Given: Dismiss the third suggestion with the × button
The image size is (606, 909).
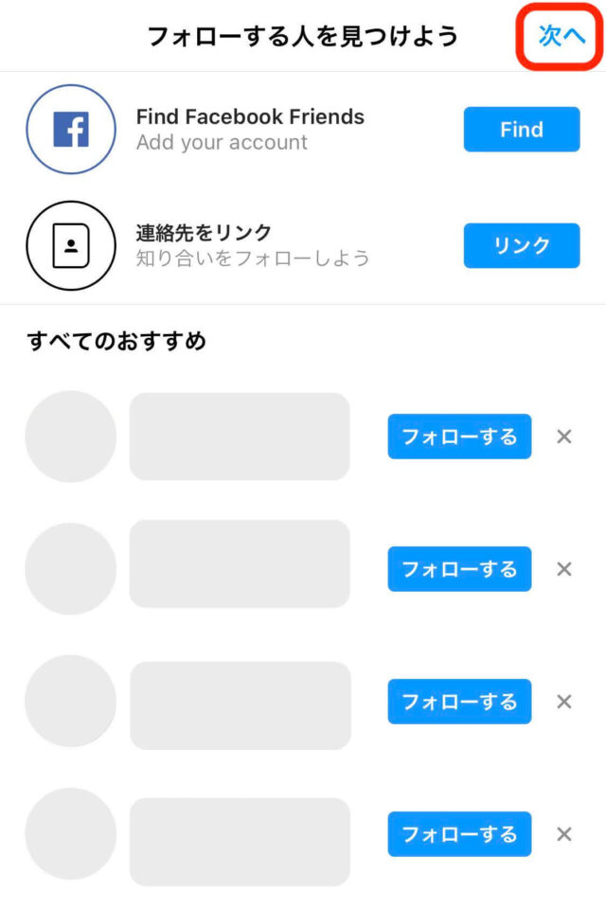Looking at the screenshot, I should [x=564, y=702].
